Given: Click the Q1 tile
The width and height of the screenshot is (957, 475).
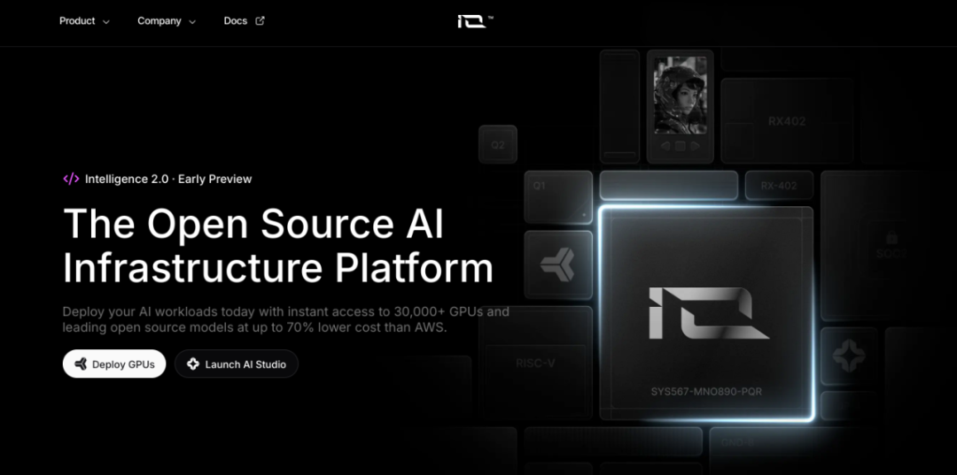Looking at the screenshot, I should click(558, 197).
